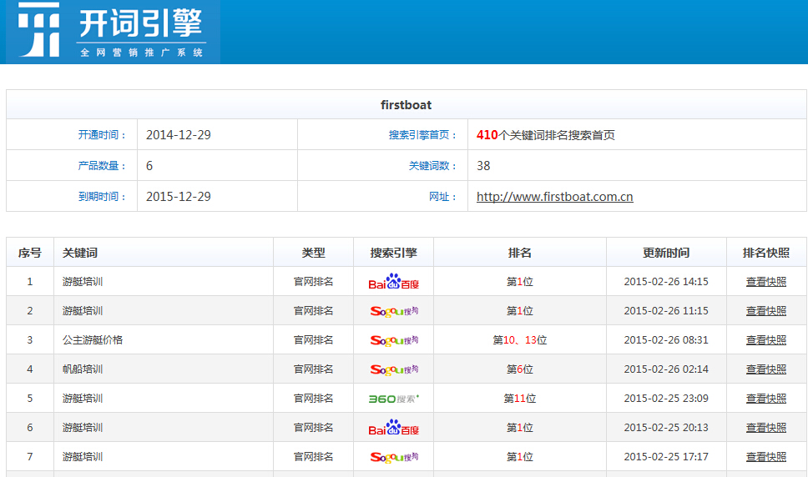The width and height of the screenshot is (808, 477).
Task: Click ranking 第11位 cell
Action: coord(519,399)
